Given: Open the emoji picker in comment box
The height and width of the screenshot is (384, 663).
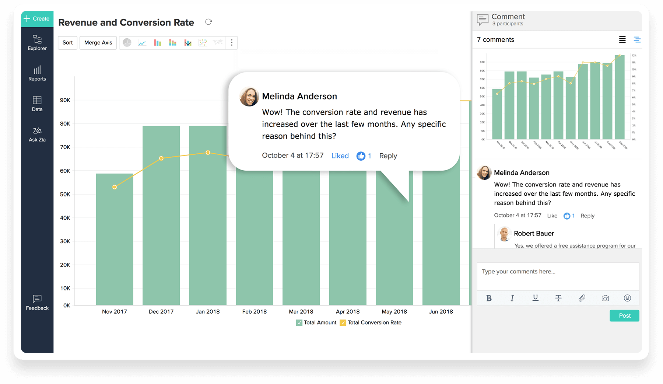Looking at the screenshot, I should 627,298.
